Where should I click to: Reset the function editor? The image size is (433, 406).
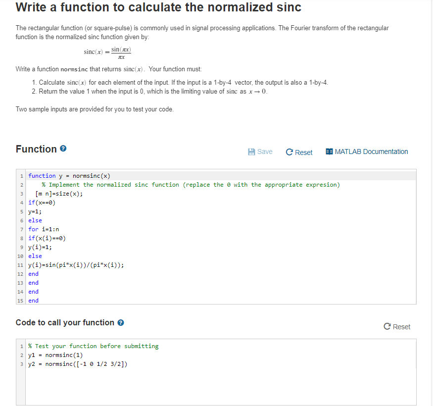pyautogui.click(x=299, y=152)
